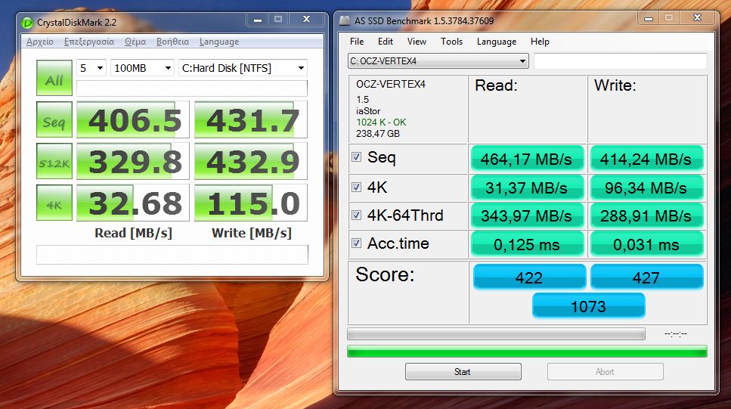Uncheck the 4K test checkbox in AS SSD
The image size is (731, 409).
(356, 187)
